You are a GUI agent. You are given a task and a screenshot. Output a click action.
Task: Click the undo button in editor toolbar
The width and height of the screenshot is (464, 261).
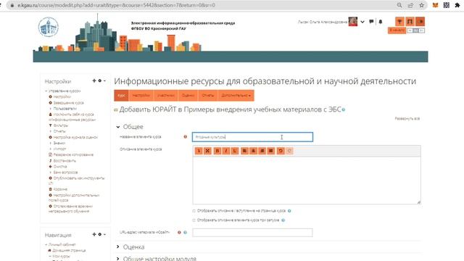tap(281, 151)
